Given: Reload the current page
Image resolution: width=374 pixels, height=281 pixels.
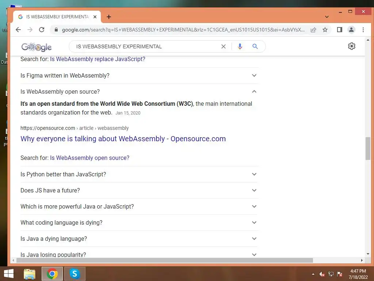Looking at the screenshot, I should 42,30.
